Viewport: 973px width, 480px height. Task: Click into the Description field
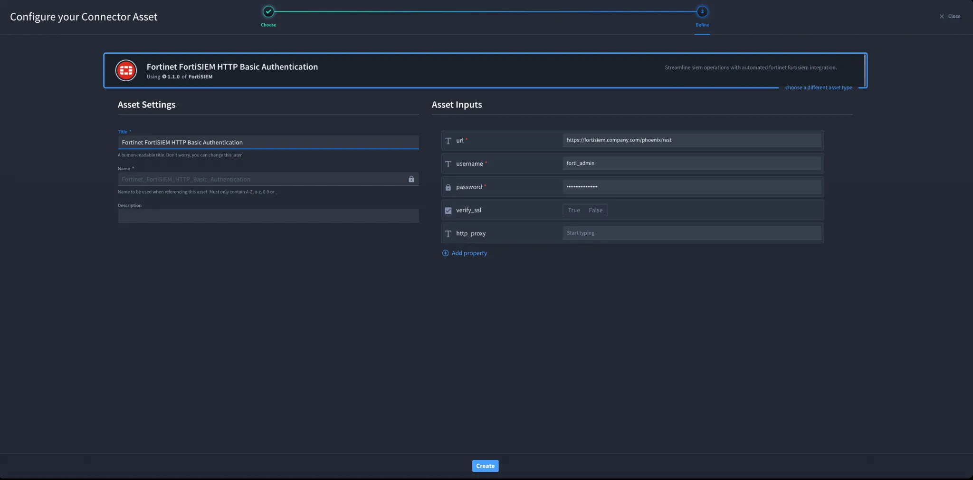[x=268, y=216]
